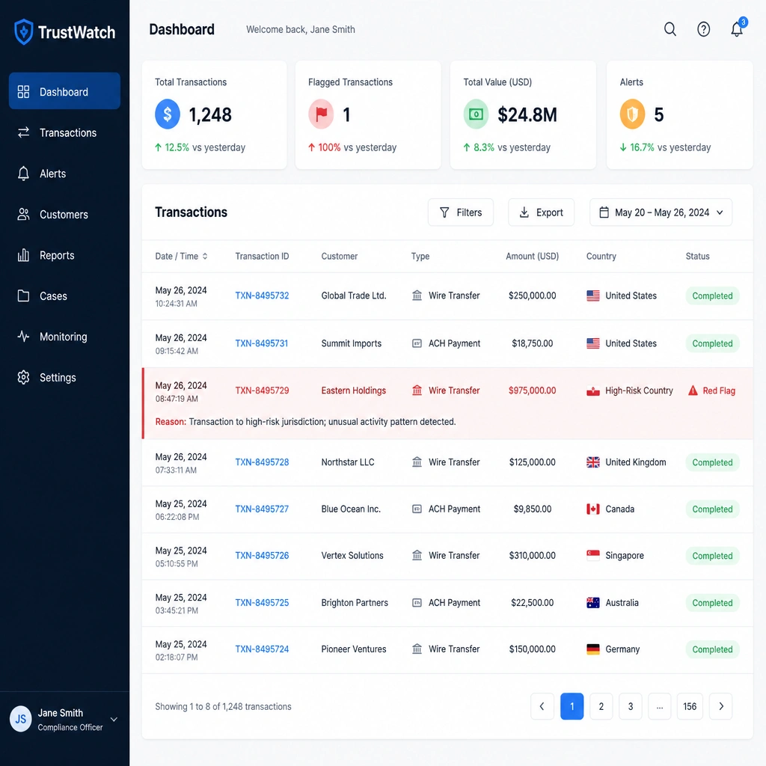Open the help question mark icon

pos(703,29)
